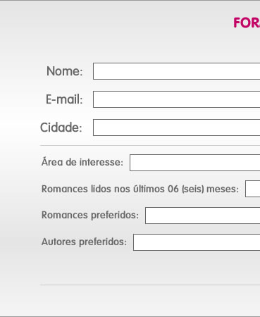Select the Autores preferidos text field
The height and width of the screenshot is (317, 260).
[x=197, y=242]
